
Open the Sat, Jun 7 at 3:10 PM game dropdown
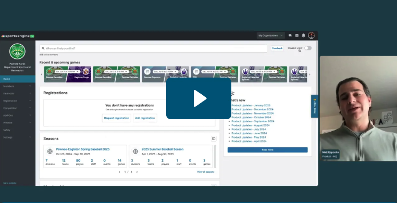[116, 71]
